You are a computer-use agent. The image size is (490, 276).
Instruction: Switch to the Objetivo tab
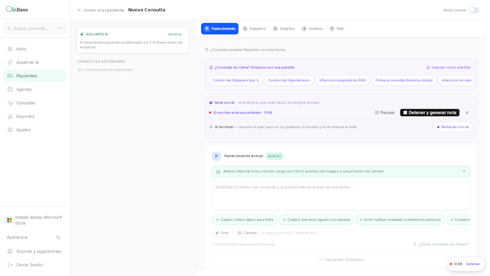click(284, 29)
